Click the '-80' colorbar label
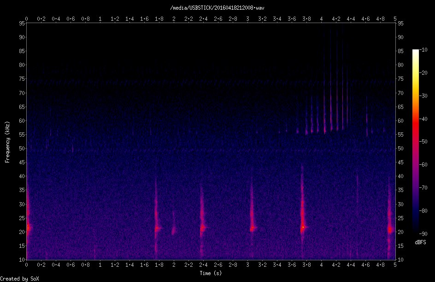This screenshot has width=435, height=282. 423,210
